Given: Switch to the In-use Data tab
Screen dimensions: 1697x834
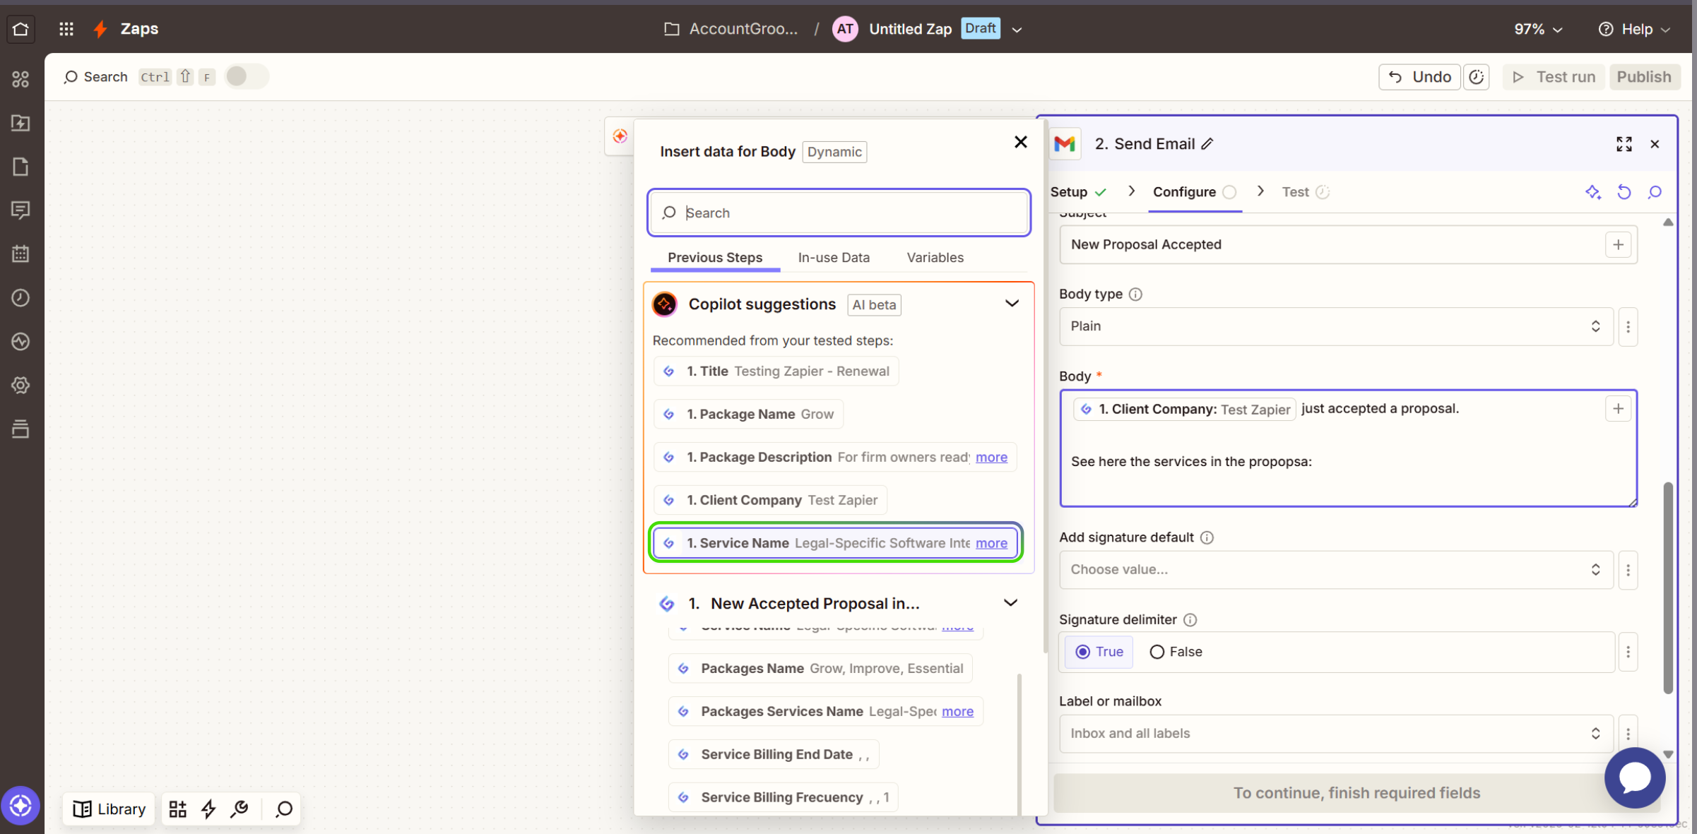Looking at the screenshot, I should click(834, 258).
